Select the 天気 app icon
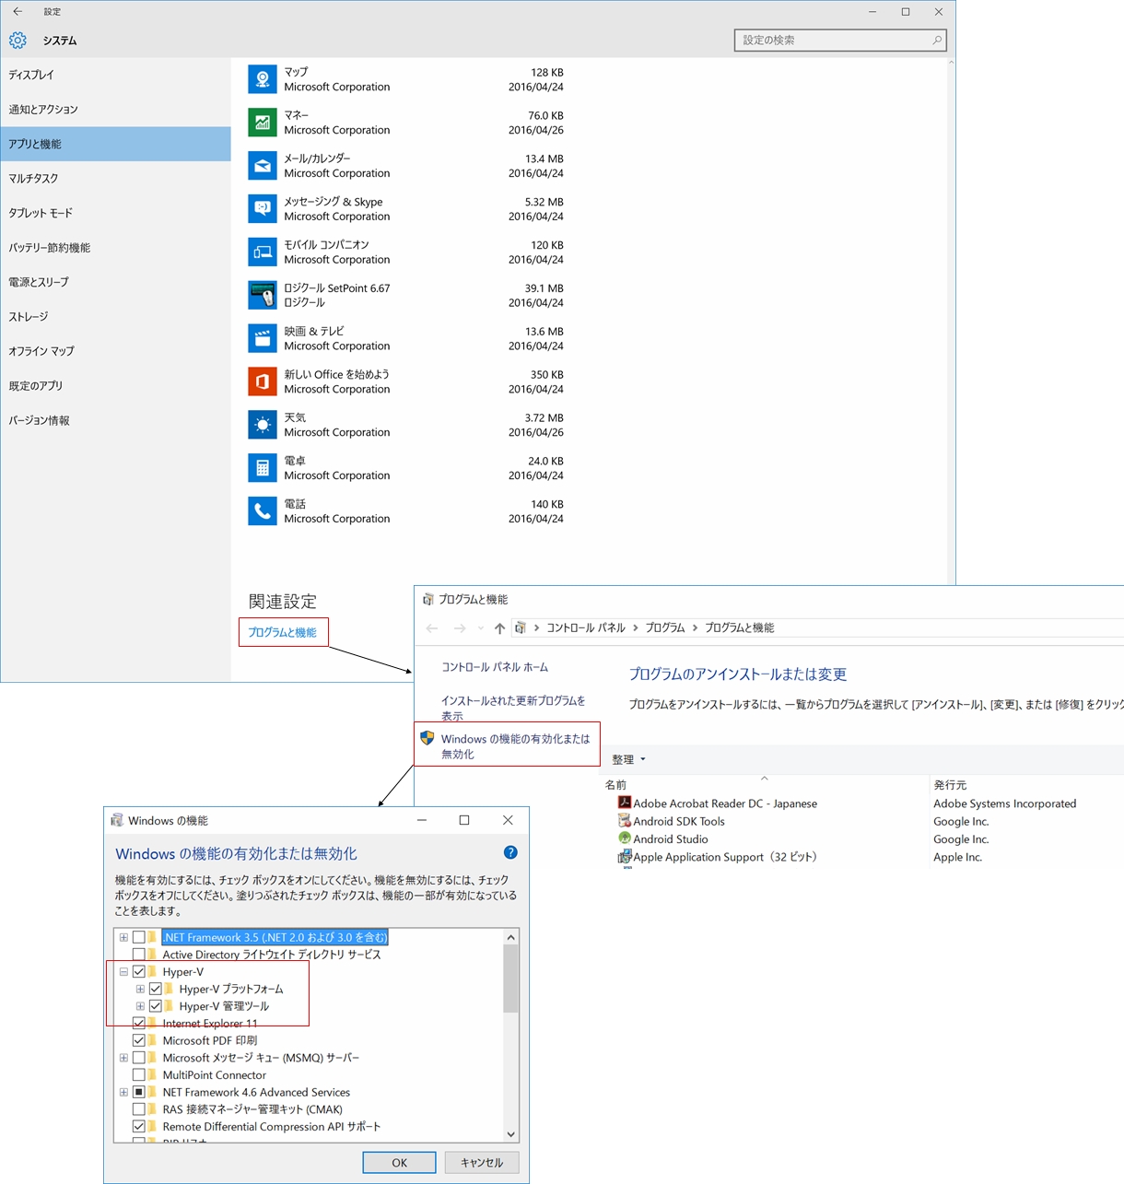This screenshot has width=1124, height=1184. coord(263,425)
